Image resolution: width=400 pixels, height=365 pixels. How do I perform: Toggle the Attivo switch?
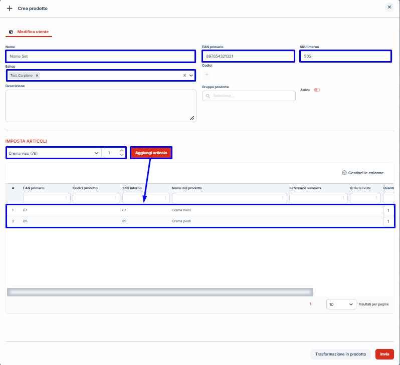(317, 90)
